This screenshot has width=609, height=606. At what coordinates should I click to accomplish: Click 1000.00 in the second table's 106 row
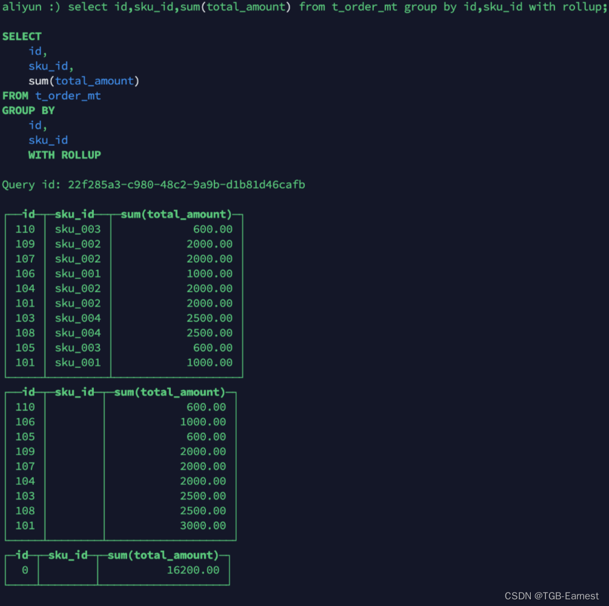(203, 422)
